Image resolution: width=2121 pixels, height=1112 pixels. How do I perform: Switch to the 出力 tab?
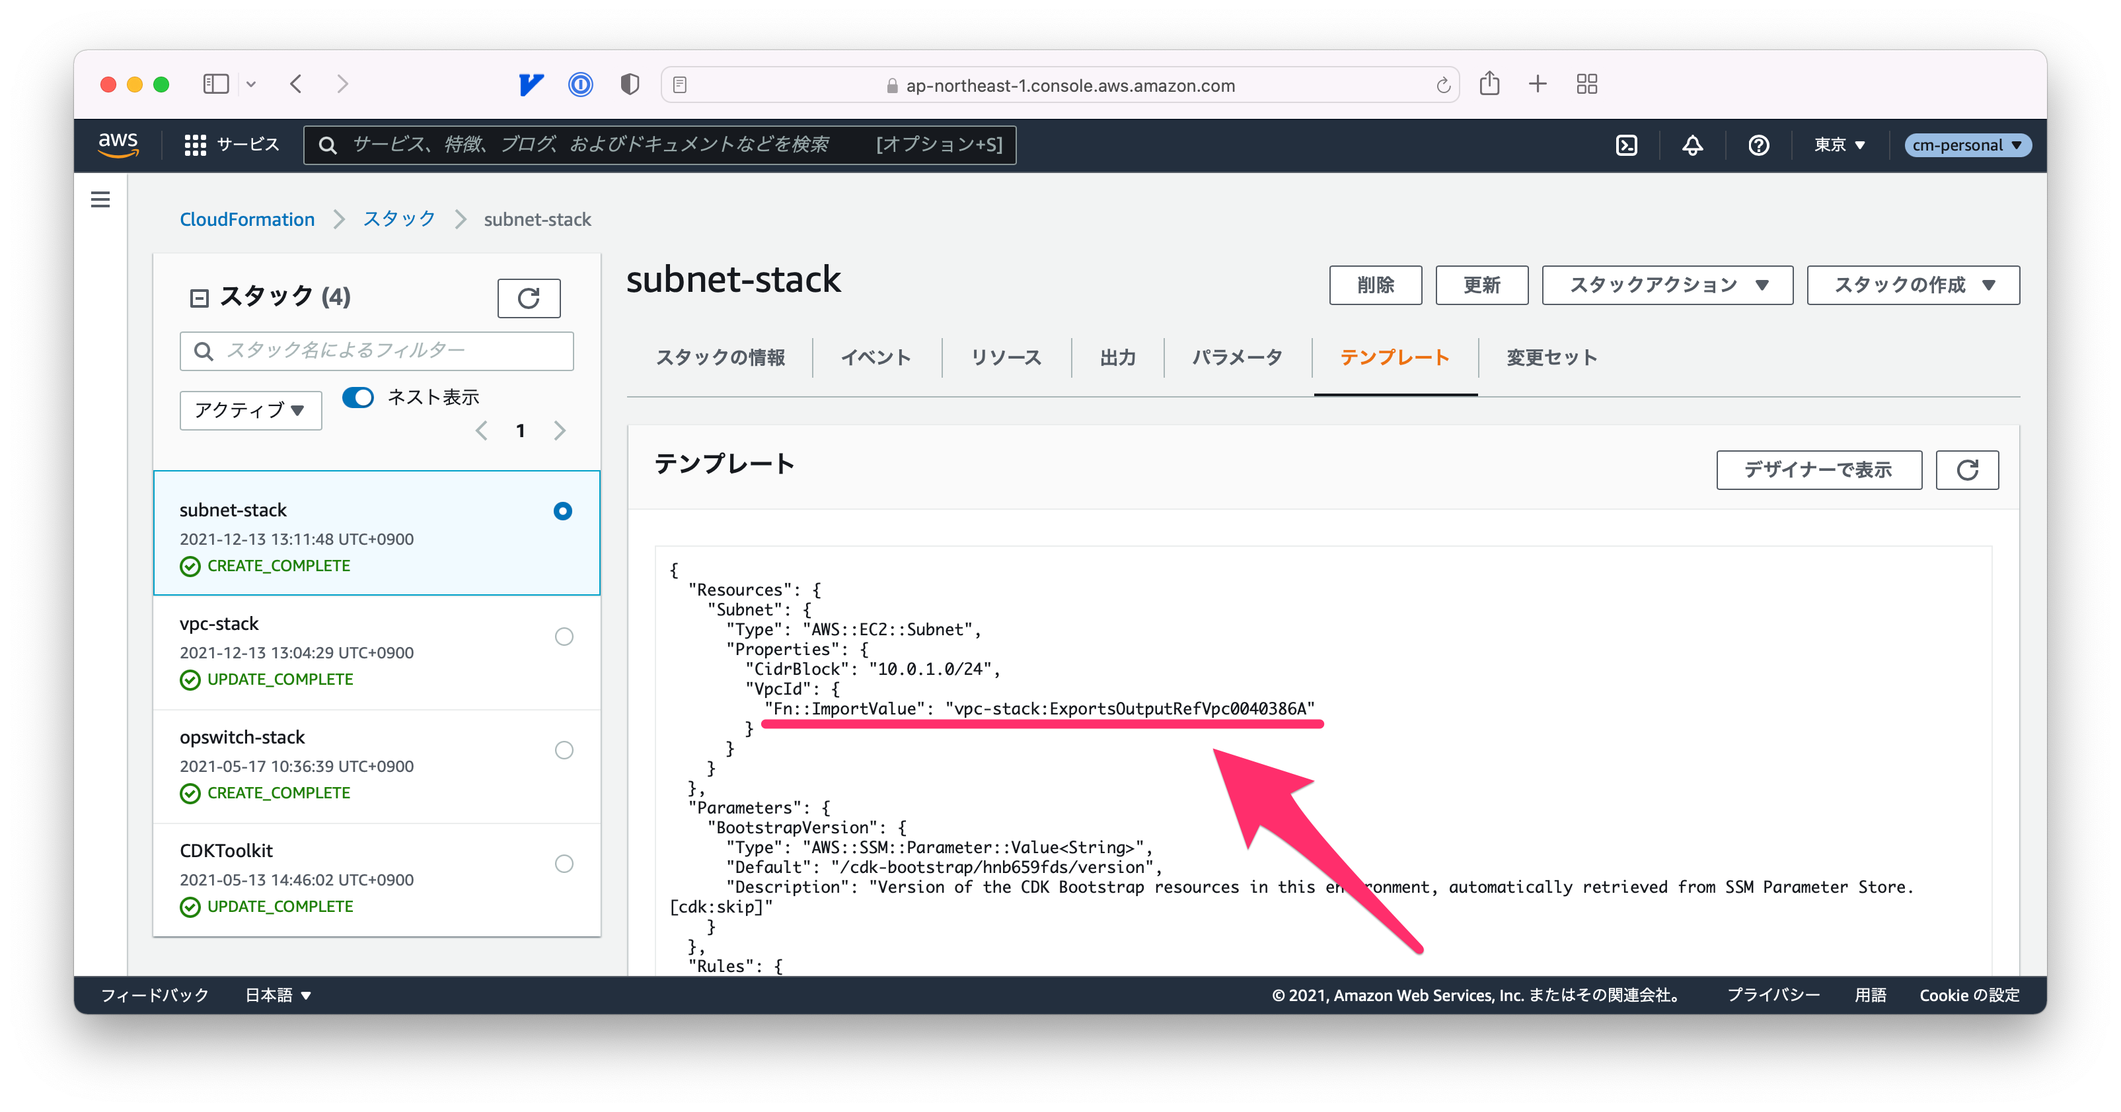point(1117,357)
